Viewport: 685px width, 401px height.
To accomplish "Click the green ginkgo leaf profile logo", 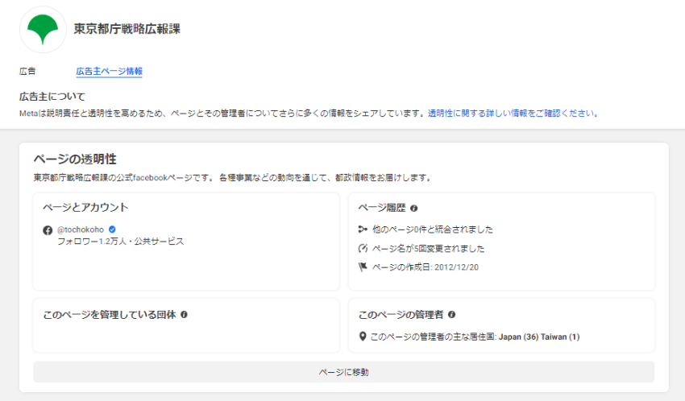I will pyautogui.click(x=43, y=30).
